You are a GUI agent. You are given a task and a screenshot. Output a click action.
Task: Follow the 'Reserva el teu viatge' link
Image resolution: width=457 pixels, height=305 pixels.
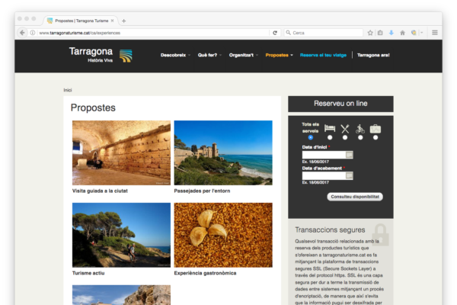[x=323, y=55]
